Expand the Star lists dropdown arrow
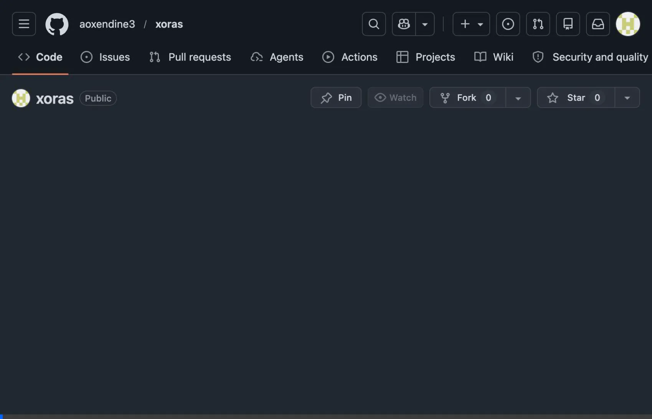Viewport: 652px width, 419px height. 627,97
